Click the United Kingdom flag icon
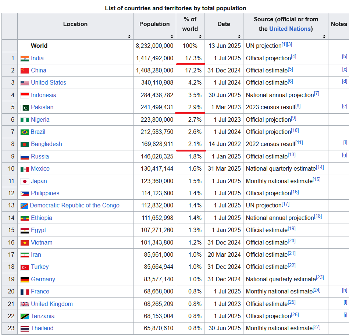 (25, 304)
